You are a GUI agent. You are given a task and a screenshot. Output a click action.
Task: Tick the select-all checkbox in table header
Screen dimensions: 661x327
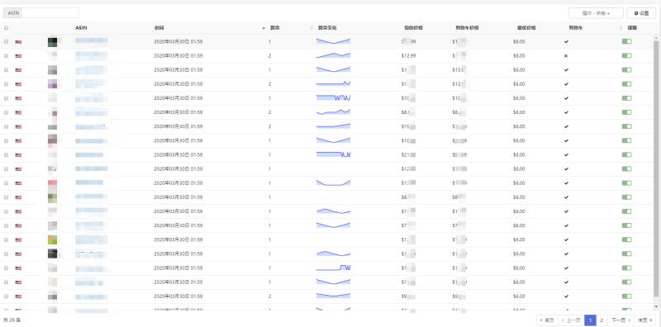[x=6, y=28]
